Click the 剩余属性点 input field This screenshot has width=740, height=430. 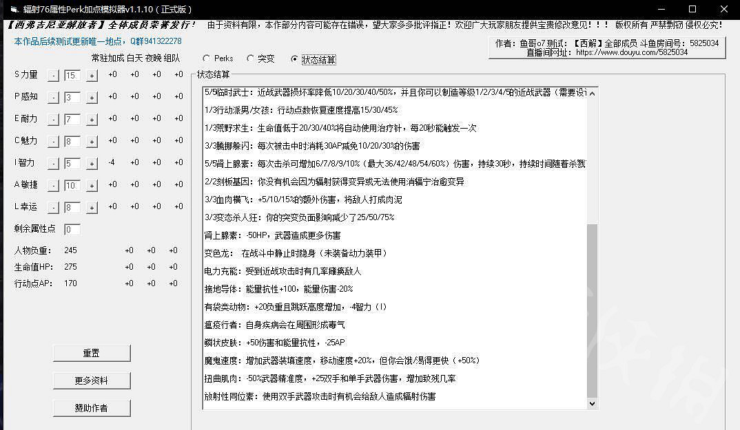[72, 229]
